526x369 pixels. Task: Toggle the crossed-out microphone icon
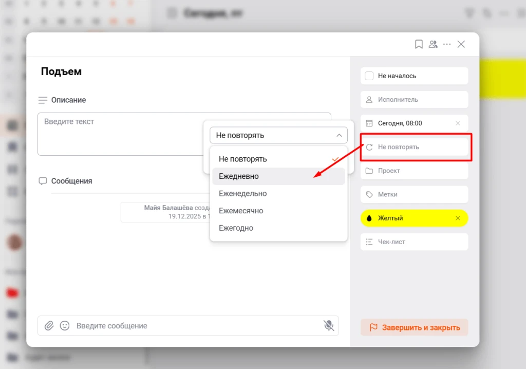[328, 325]
